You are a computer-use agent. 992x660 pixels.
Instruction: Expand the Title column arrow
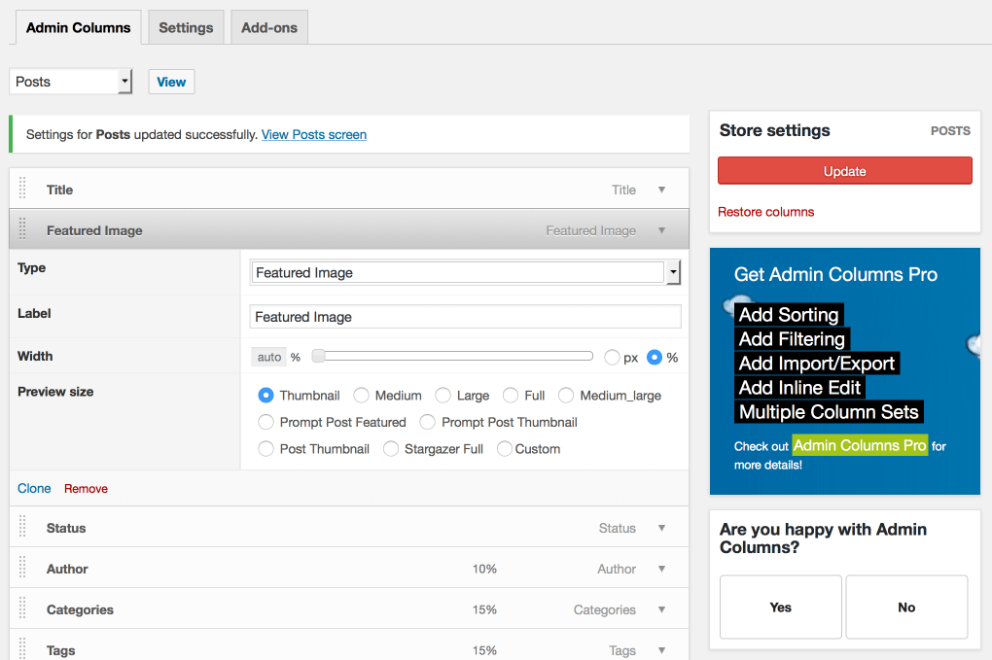[661, 190]
